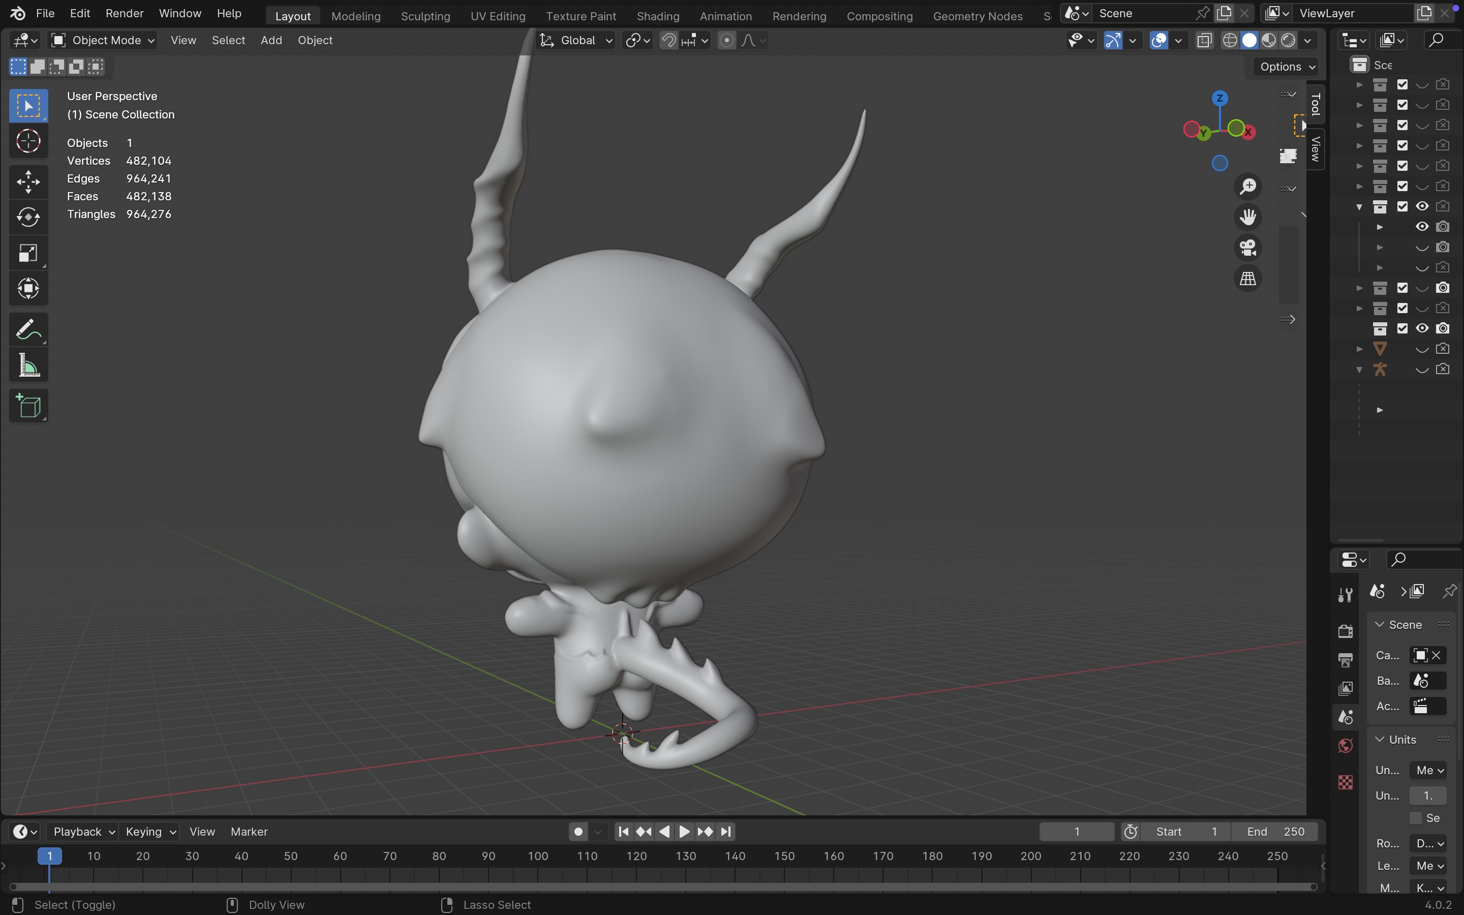
Task: Open the Texture properties checker tab
Action: [x=1346, y=782]
